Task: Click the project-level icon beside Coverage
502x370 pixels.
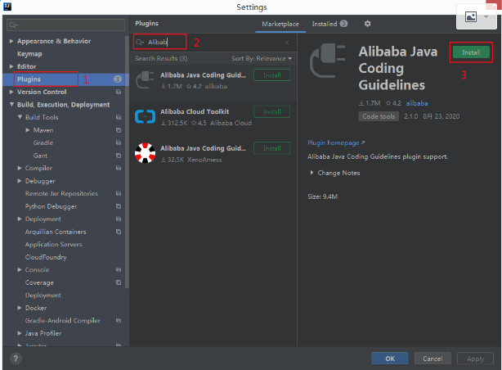Action: 119,282
